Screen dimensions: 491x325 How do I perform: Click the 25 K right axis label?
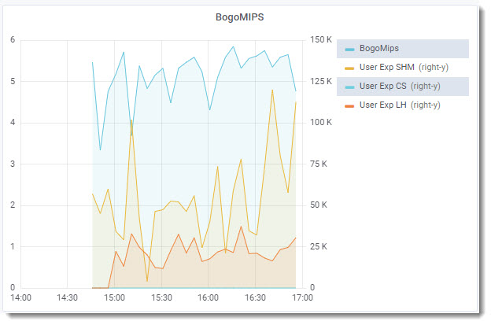[x=319, y=246]
